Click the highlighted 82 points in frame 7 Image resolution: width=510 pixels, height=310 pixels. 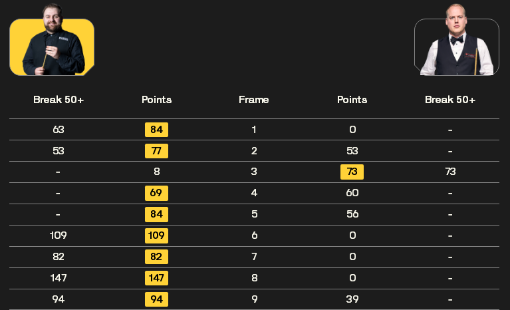tap(156, 257)
